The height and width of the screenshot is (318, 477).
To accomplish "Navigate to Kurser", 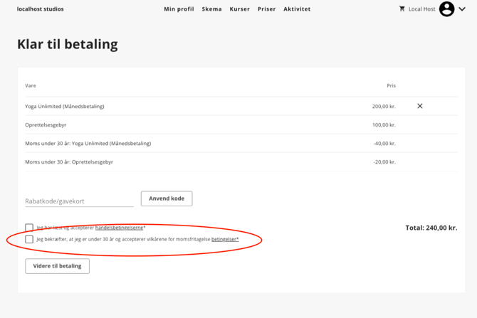I will point(239,9).
